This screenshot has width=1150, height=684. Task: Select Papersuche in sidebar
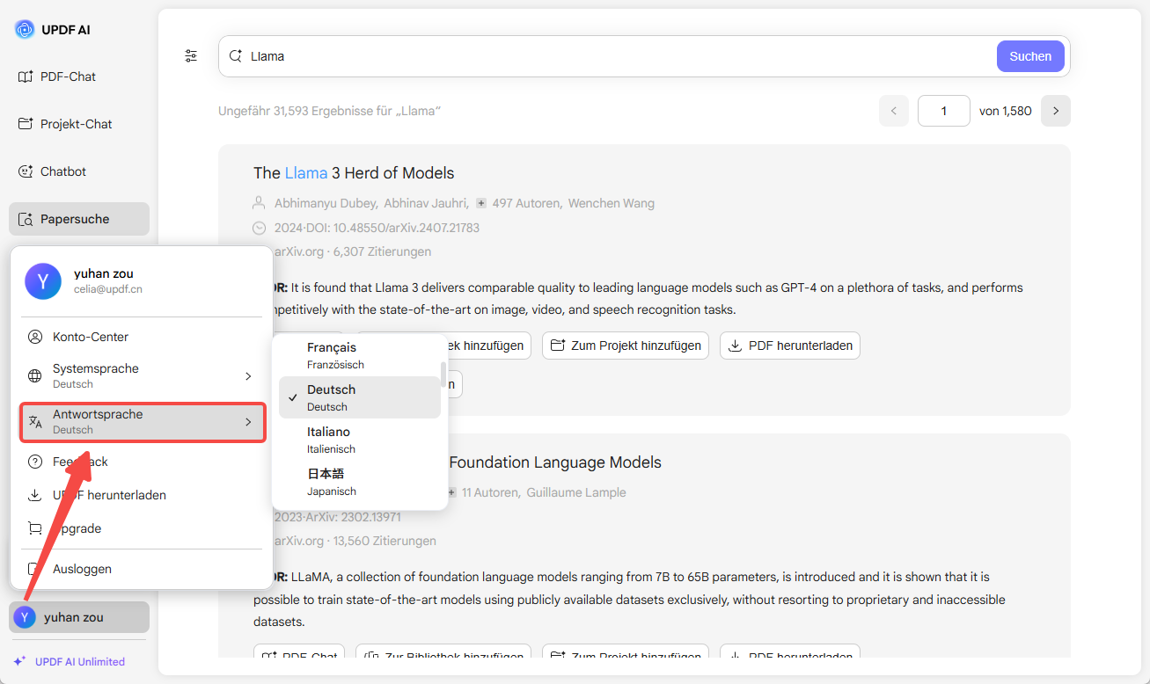[79, 219]
